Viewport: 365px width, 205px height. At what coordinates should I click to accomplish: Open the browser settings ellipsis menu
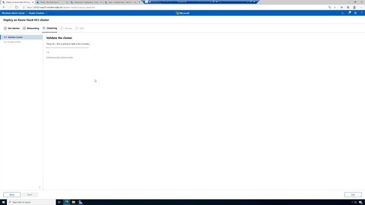pyautogui.click(x=361, y=7)
